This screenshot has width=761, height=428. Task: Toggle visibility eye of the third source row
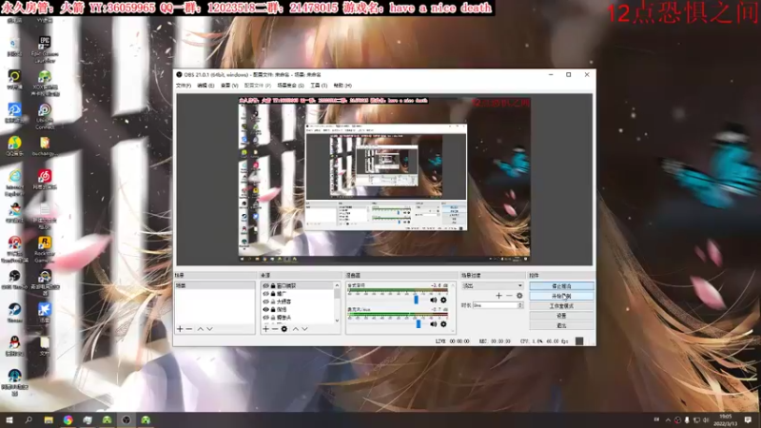(x=265, y=302)
